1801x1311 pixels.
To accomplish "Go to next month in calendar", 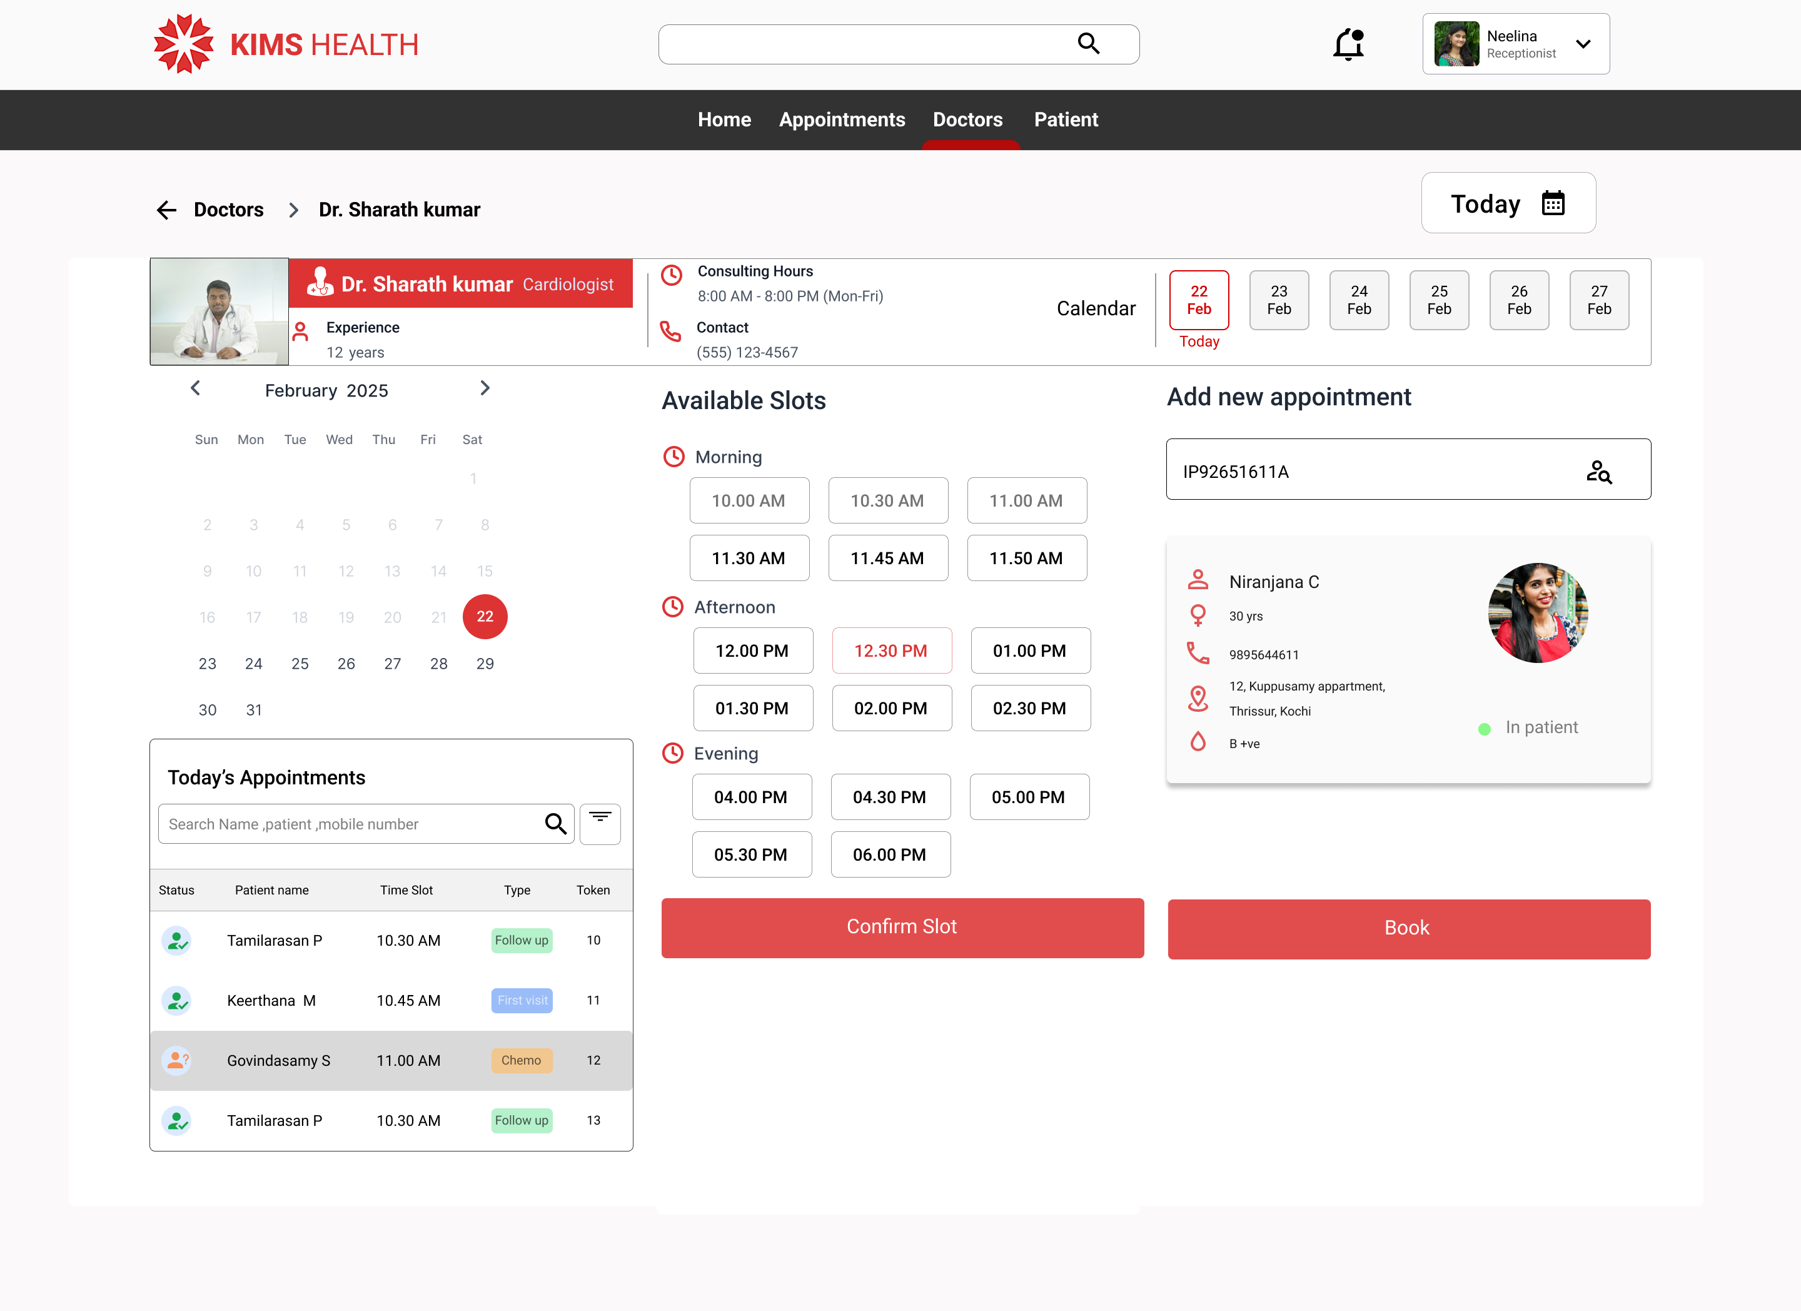I will pos(485,388).
